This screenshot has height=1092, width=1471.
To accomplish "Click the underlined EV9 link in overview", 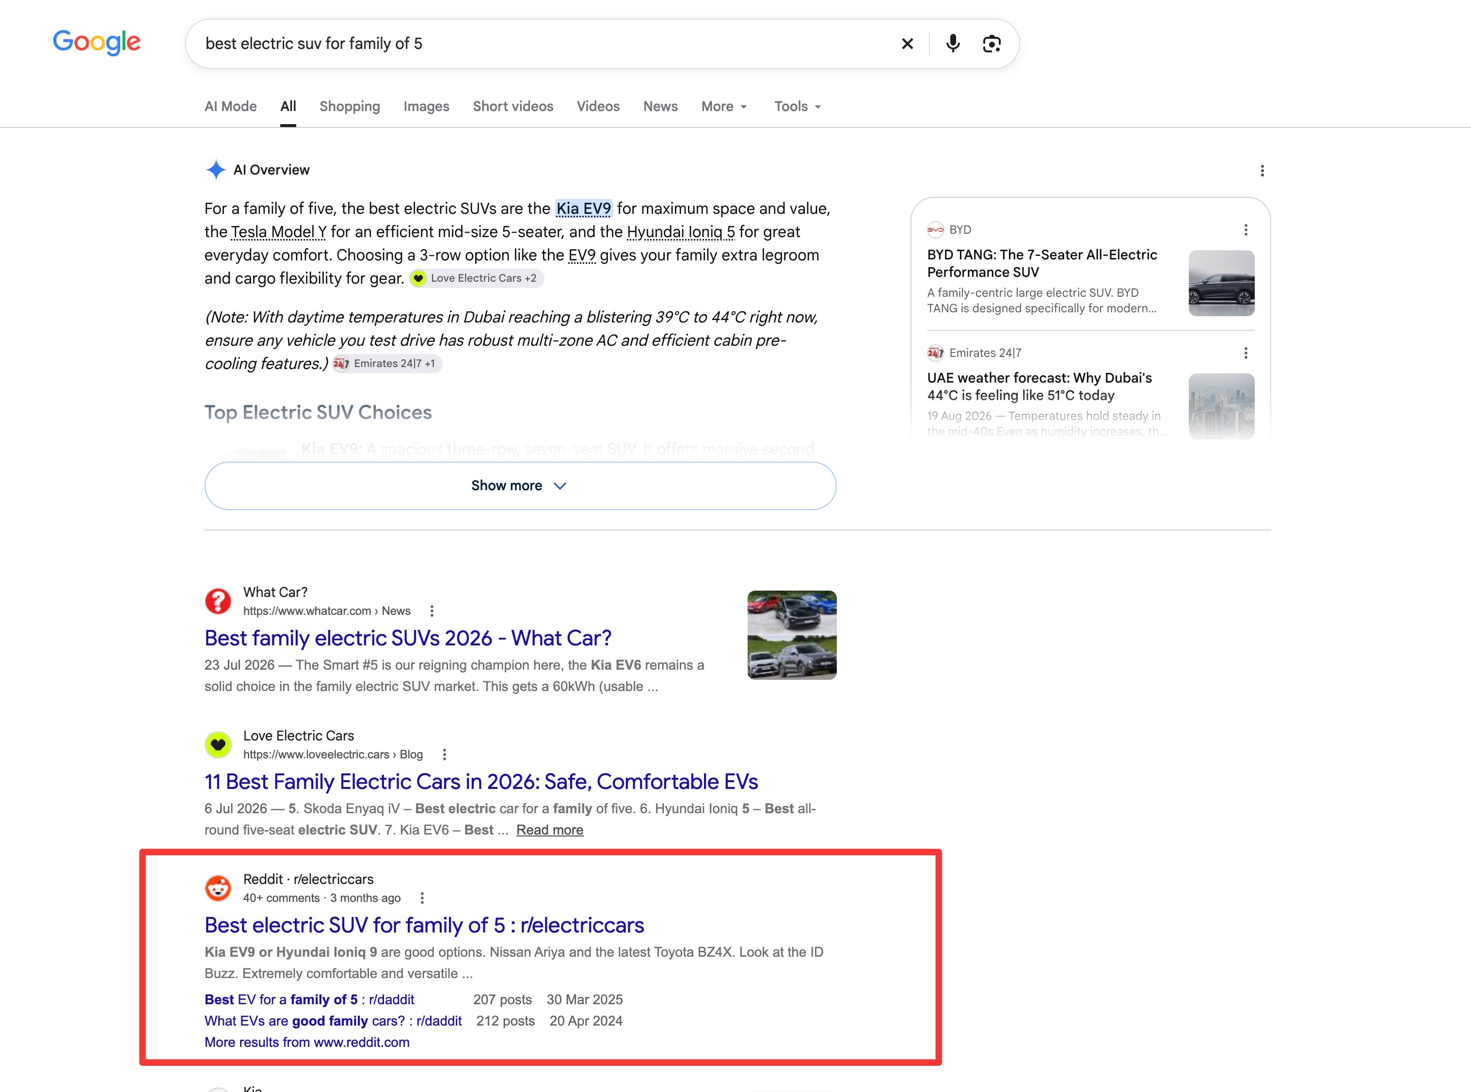I will [581, 255].
